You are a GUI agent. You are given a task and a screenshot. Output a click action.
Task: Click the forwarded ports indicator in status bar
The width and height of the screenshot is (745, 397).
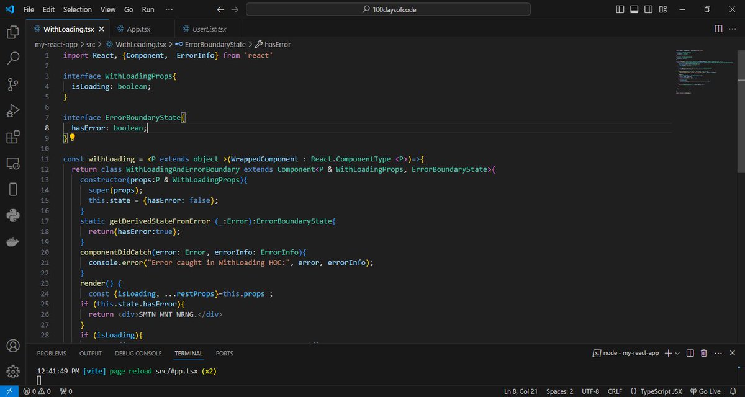tap(66, 391)
